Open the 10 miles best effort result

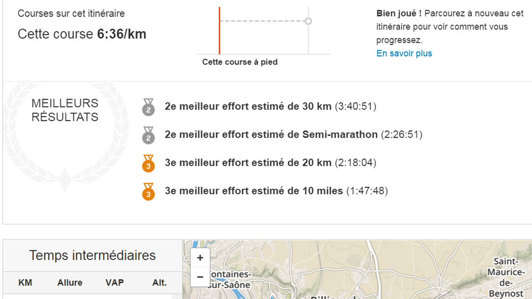[x=254, y=191]
